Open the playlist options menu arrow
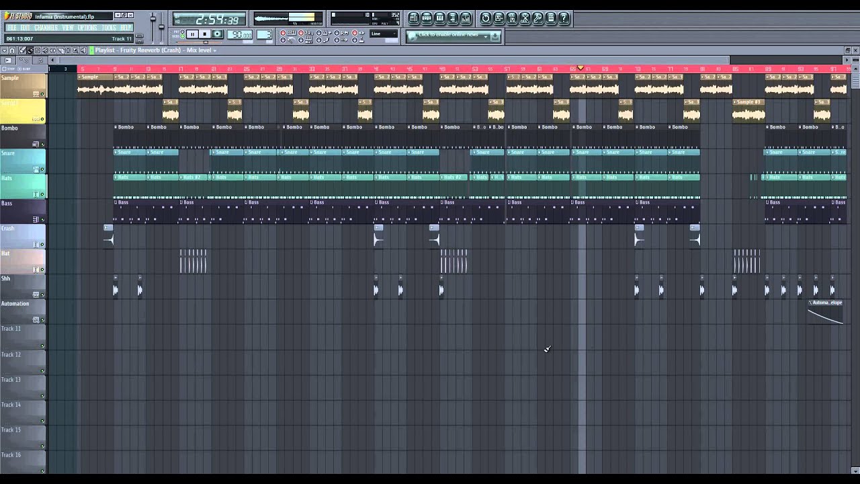 4,50
